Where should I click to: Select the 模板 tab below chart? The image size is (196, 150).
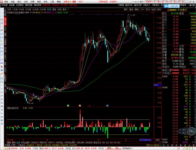14,142
